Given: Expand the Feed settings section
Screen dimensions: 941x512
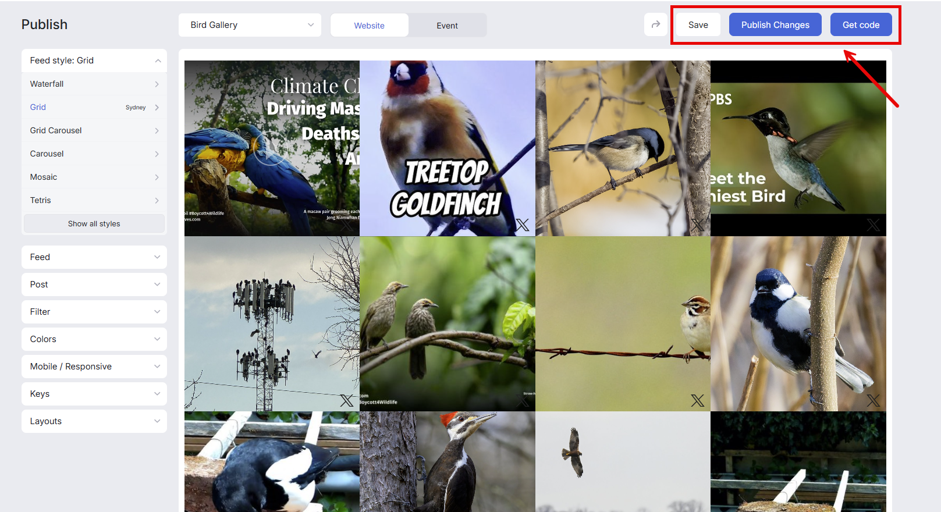Looking at the screenshot, I should (94, 257).
